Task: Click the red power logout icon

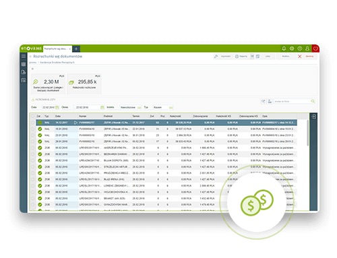Action: point(315,49)
